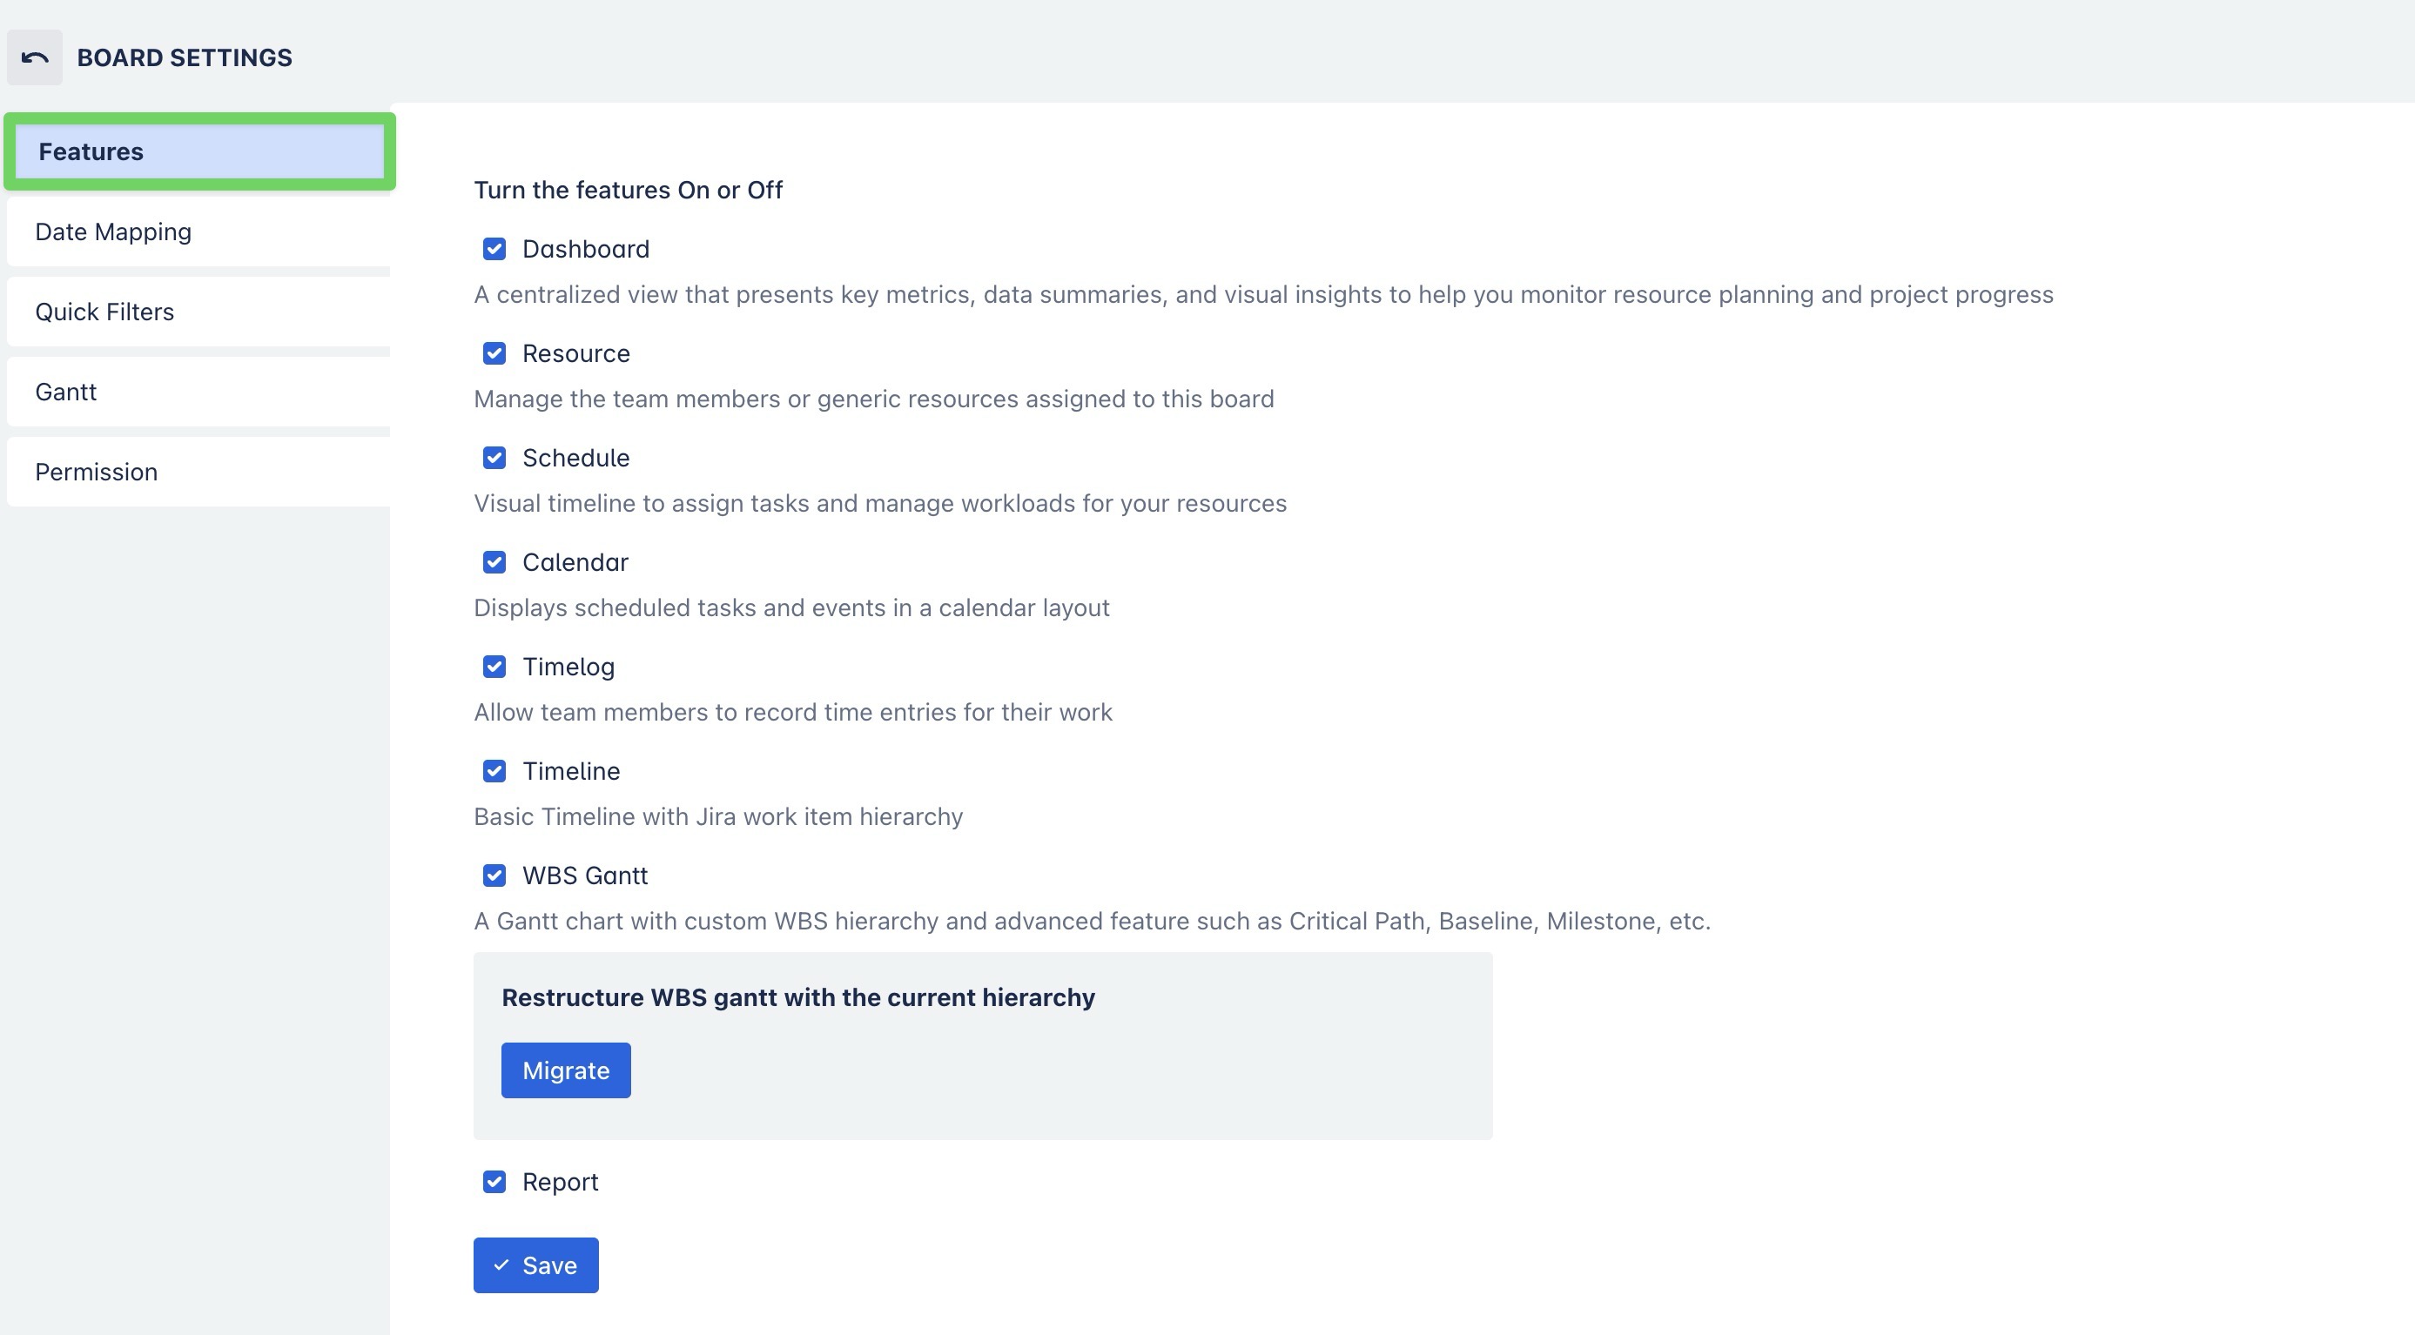The width and height of the screenshot is (2415, 1335).
Task: Open the Permission settings tab
Action: click(198, 473)
